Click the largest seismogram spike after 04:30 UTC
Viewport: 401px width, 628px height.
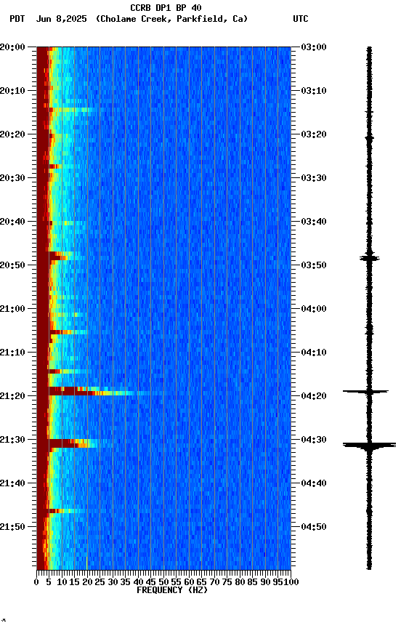coord(369,445)
